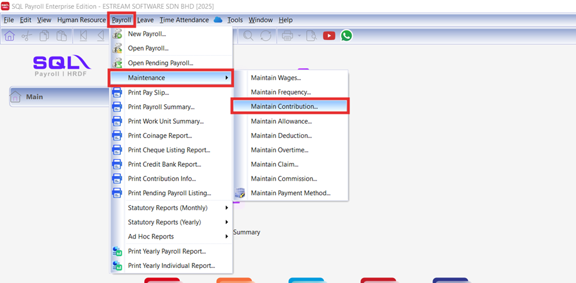Open the YouTube tutorial icon

click(329, 36)
